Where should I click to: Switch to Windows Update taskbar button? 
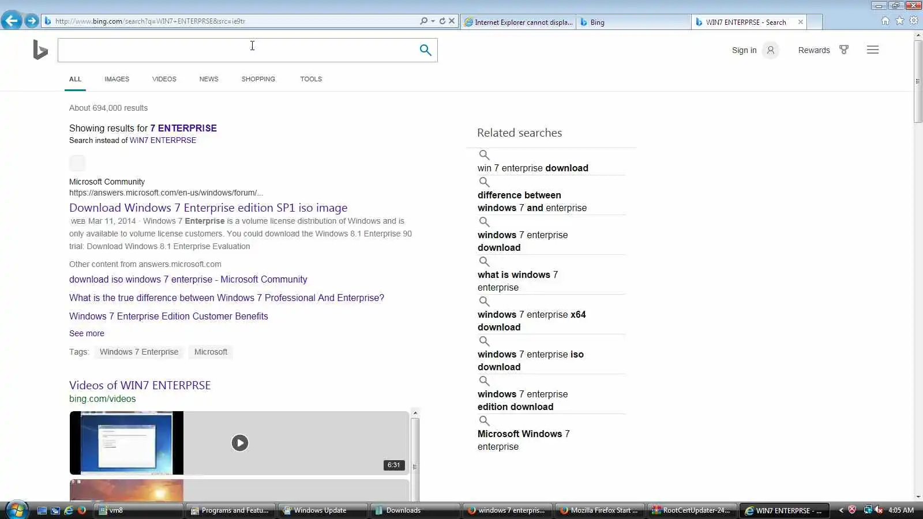tap(322, 510)
